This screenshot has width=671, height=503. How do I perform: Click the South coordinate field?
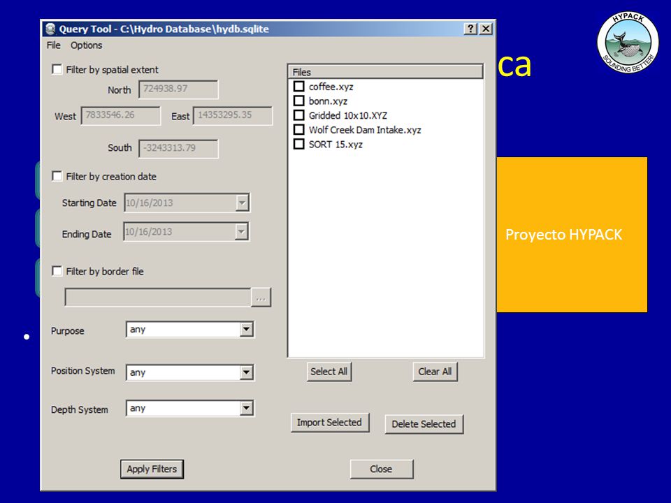pyautogui.click(x=178, y=148)
